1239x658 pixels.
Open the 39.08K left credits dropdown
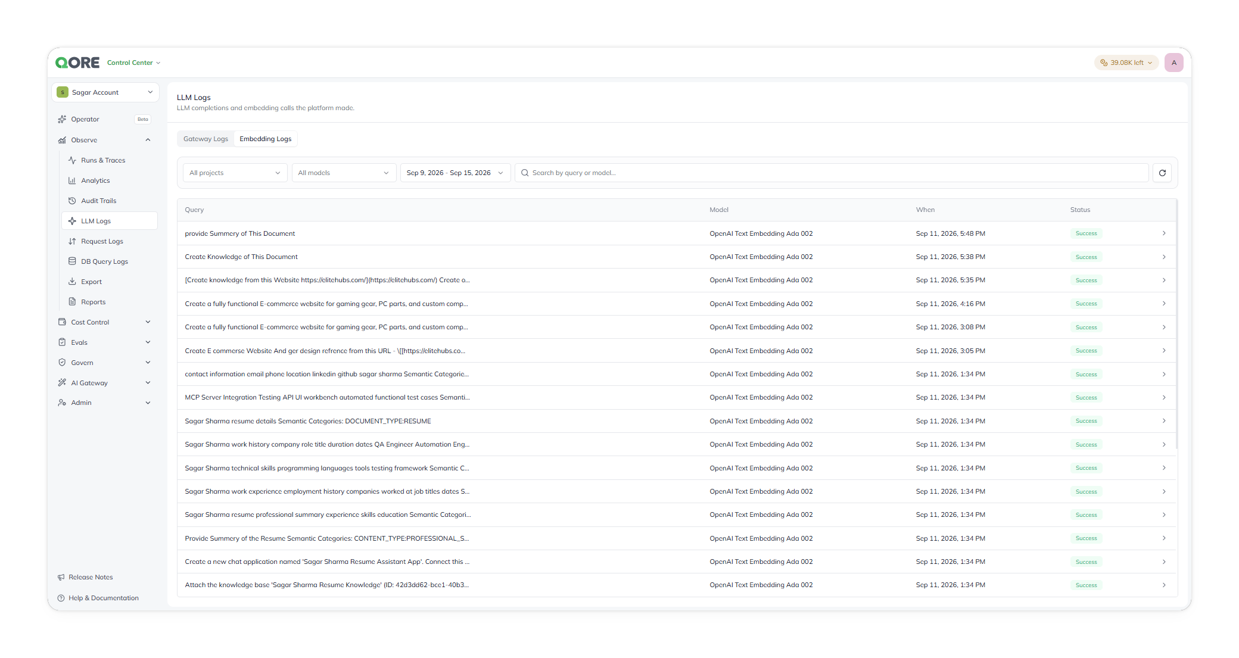(x=1126, y=63)
